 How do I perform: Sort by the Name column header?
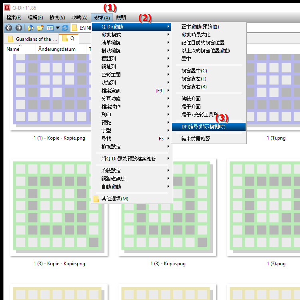pyautogui.click(x=20, y=49)
